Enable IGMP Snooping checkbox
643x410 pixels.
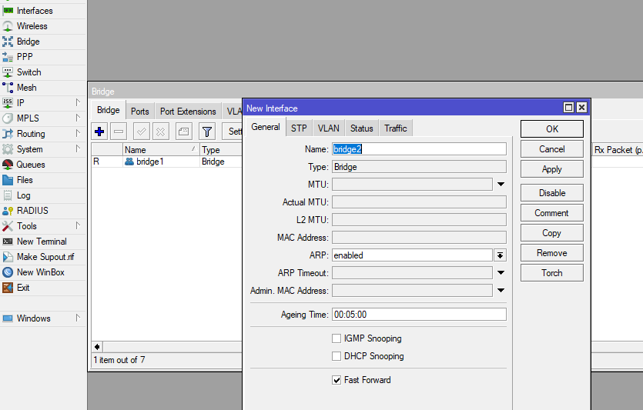tap(337, 338)
